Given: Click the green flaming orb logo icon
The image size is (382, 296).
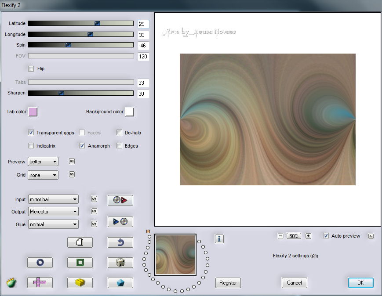Looking at the screenshot, I should tap(11, 283).
